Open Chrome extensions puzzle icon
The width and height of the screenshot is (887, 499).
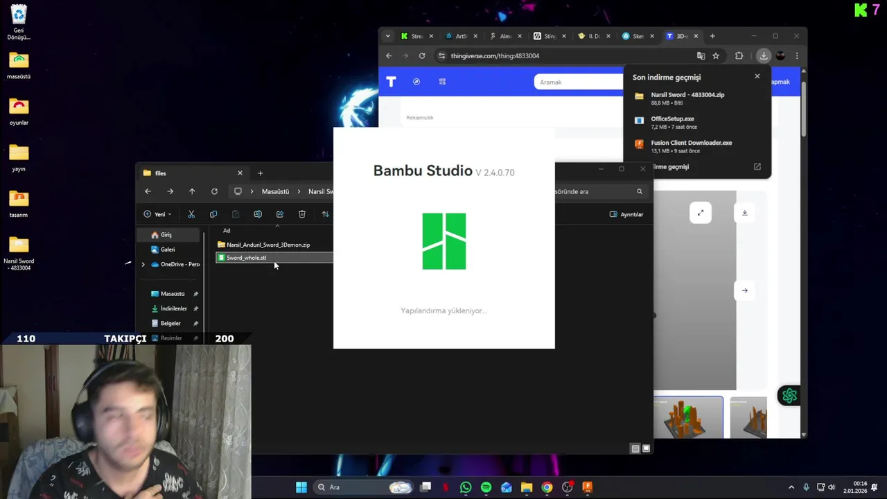[x=739, y=55]
